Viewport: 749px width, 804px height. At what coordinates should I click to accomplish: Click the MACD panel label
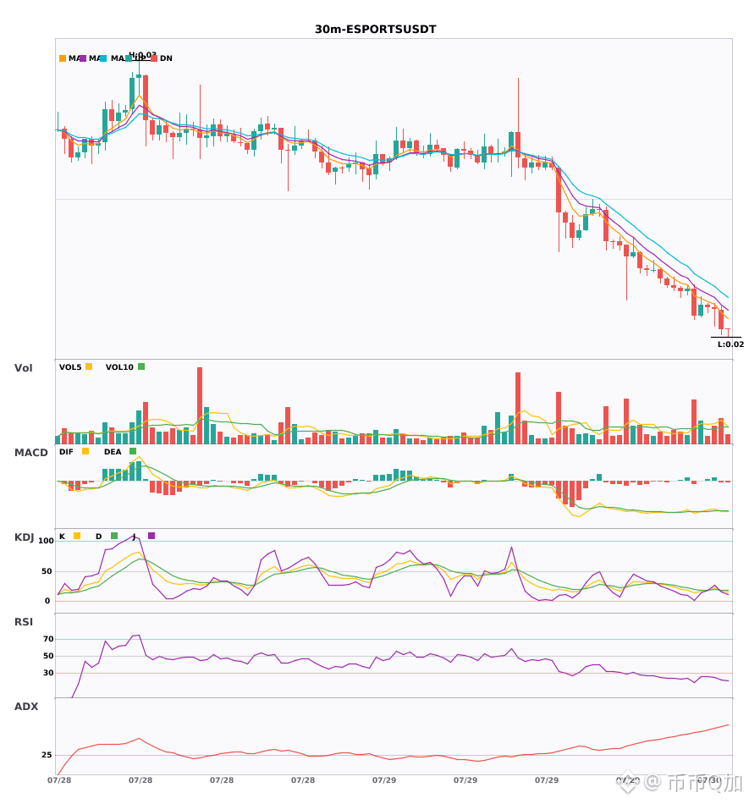tap(30, 453)
